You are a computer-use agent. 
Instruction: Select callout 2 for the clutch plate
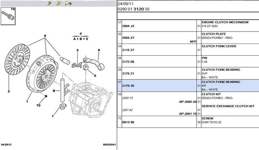(9, 91)
